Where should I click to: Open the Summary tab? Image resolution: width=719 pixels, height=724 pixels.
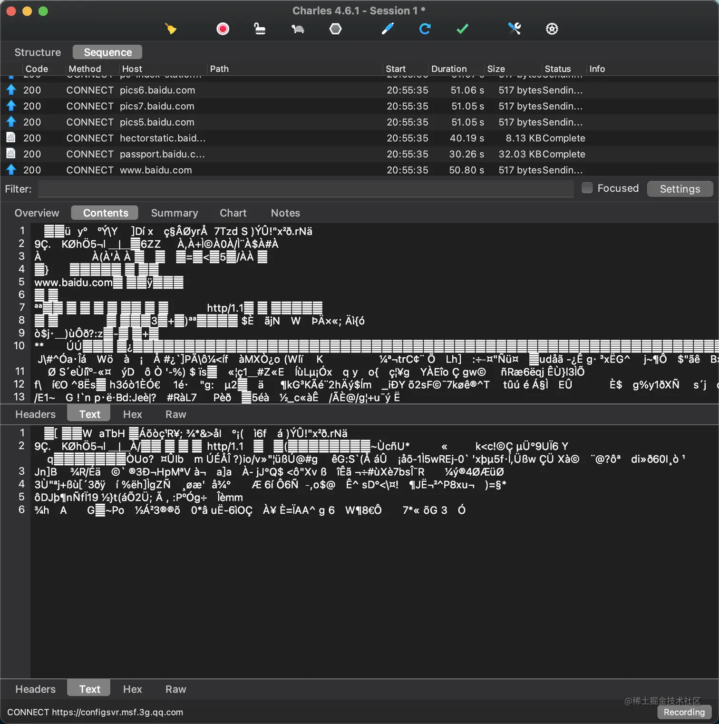pos(175,213)
